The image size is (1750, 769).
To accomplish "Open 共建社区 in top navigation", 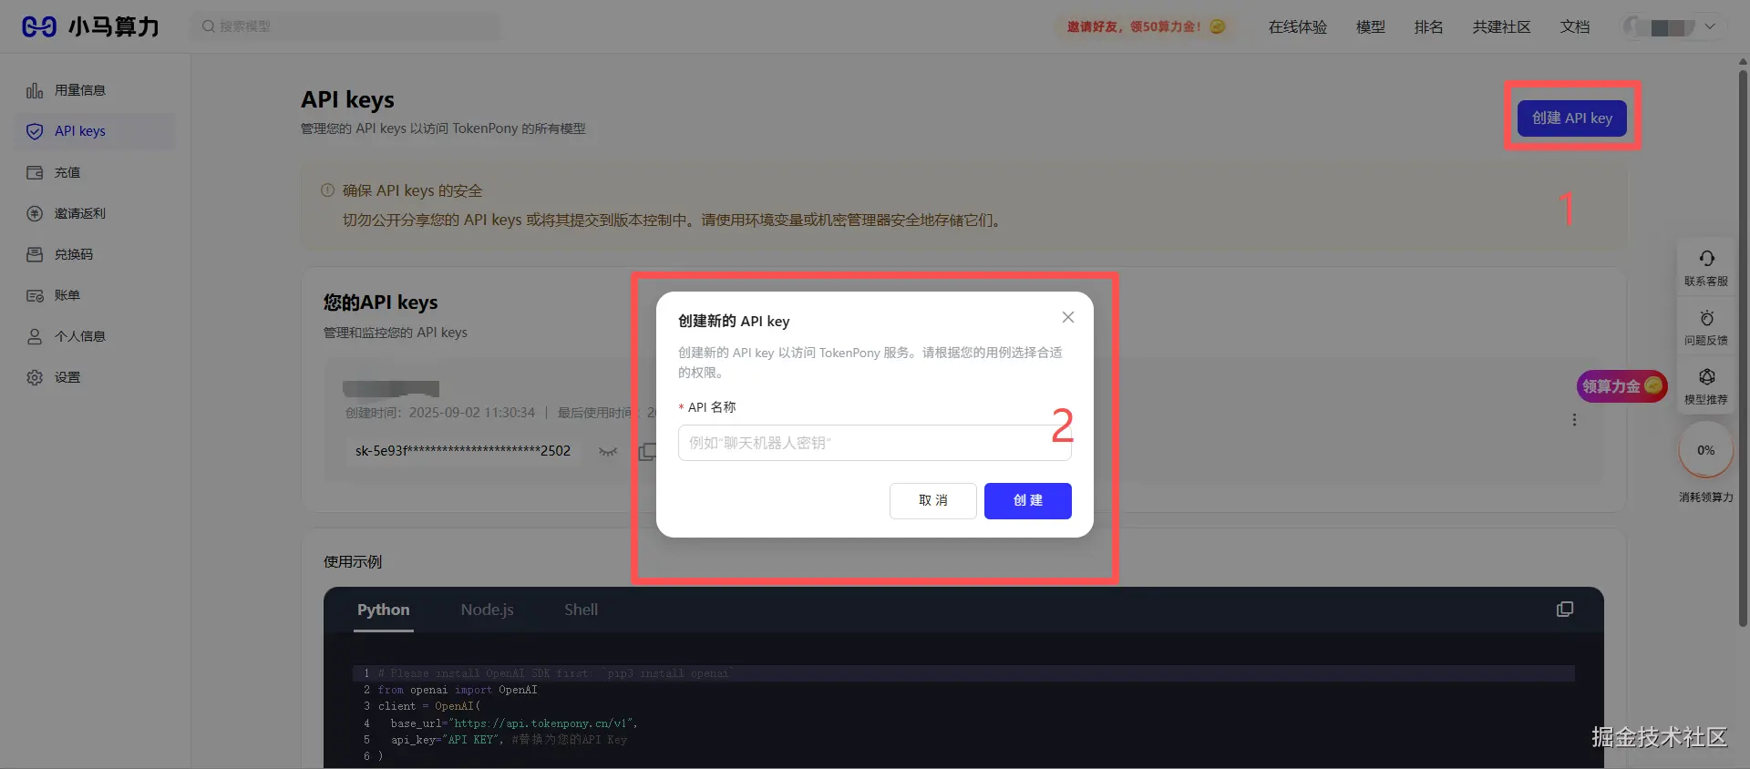I will tap(1501, 27).
